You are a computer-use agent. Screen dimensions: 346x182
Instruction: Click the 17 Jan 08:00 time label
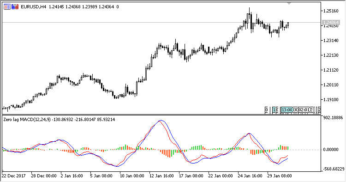tap(191, 176)
